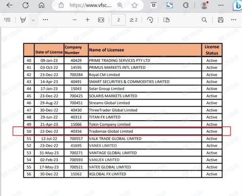Click date '29-Aug-22'
The image size is (242, 196).
click(x=49, y=103)
